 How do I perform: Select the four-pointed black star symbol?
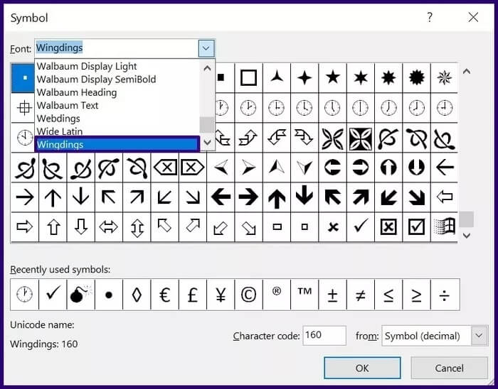tap(304, 77)
